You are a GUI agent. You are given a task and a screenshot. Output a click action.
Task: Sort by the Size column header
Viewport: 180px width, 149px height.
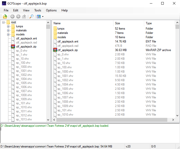[x=129, y=23]
